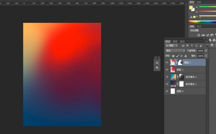
Task: Click the R channel slider
Action: coord(207,7)
